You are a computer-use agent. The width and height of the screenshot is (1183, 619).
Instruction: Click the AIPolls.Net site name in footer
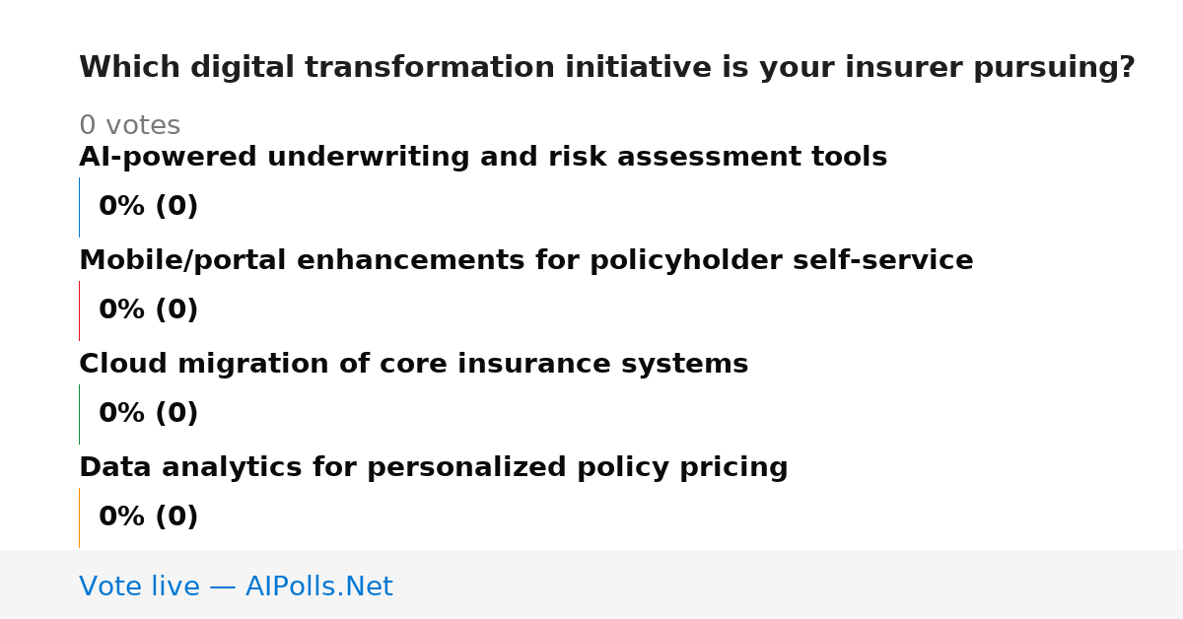point(319,587)
